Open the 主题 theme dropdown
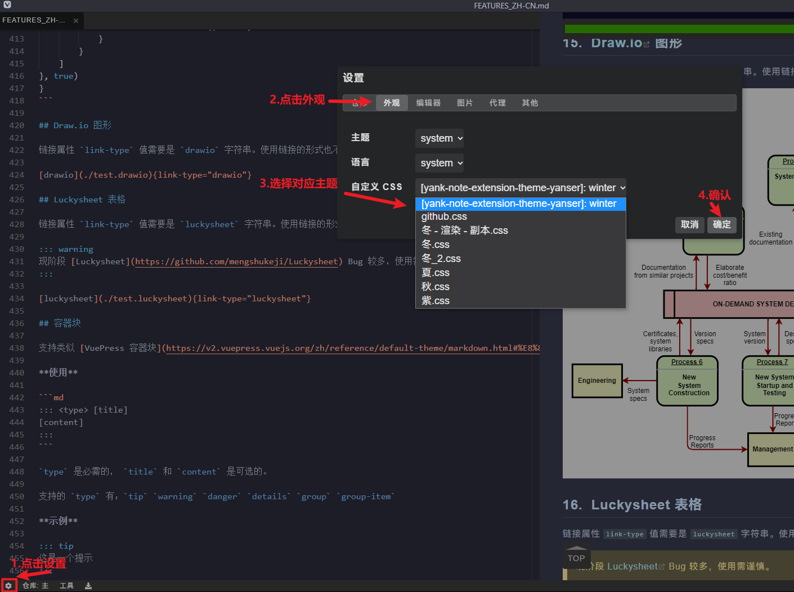Image resolution: width=794 pixels, height=592 pixels. 439,138
